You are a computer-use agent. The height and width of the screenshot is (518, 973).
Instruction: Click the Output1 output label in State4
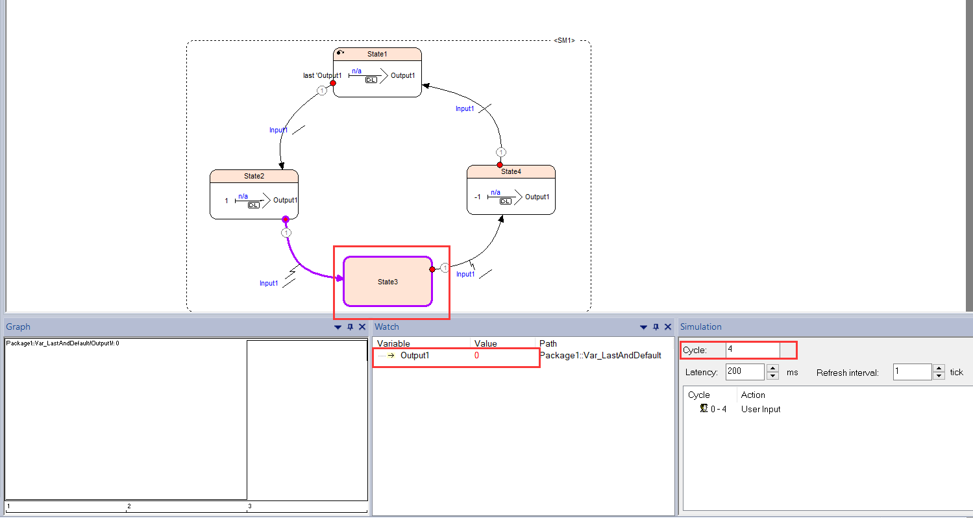tap(537, 197)
